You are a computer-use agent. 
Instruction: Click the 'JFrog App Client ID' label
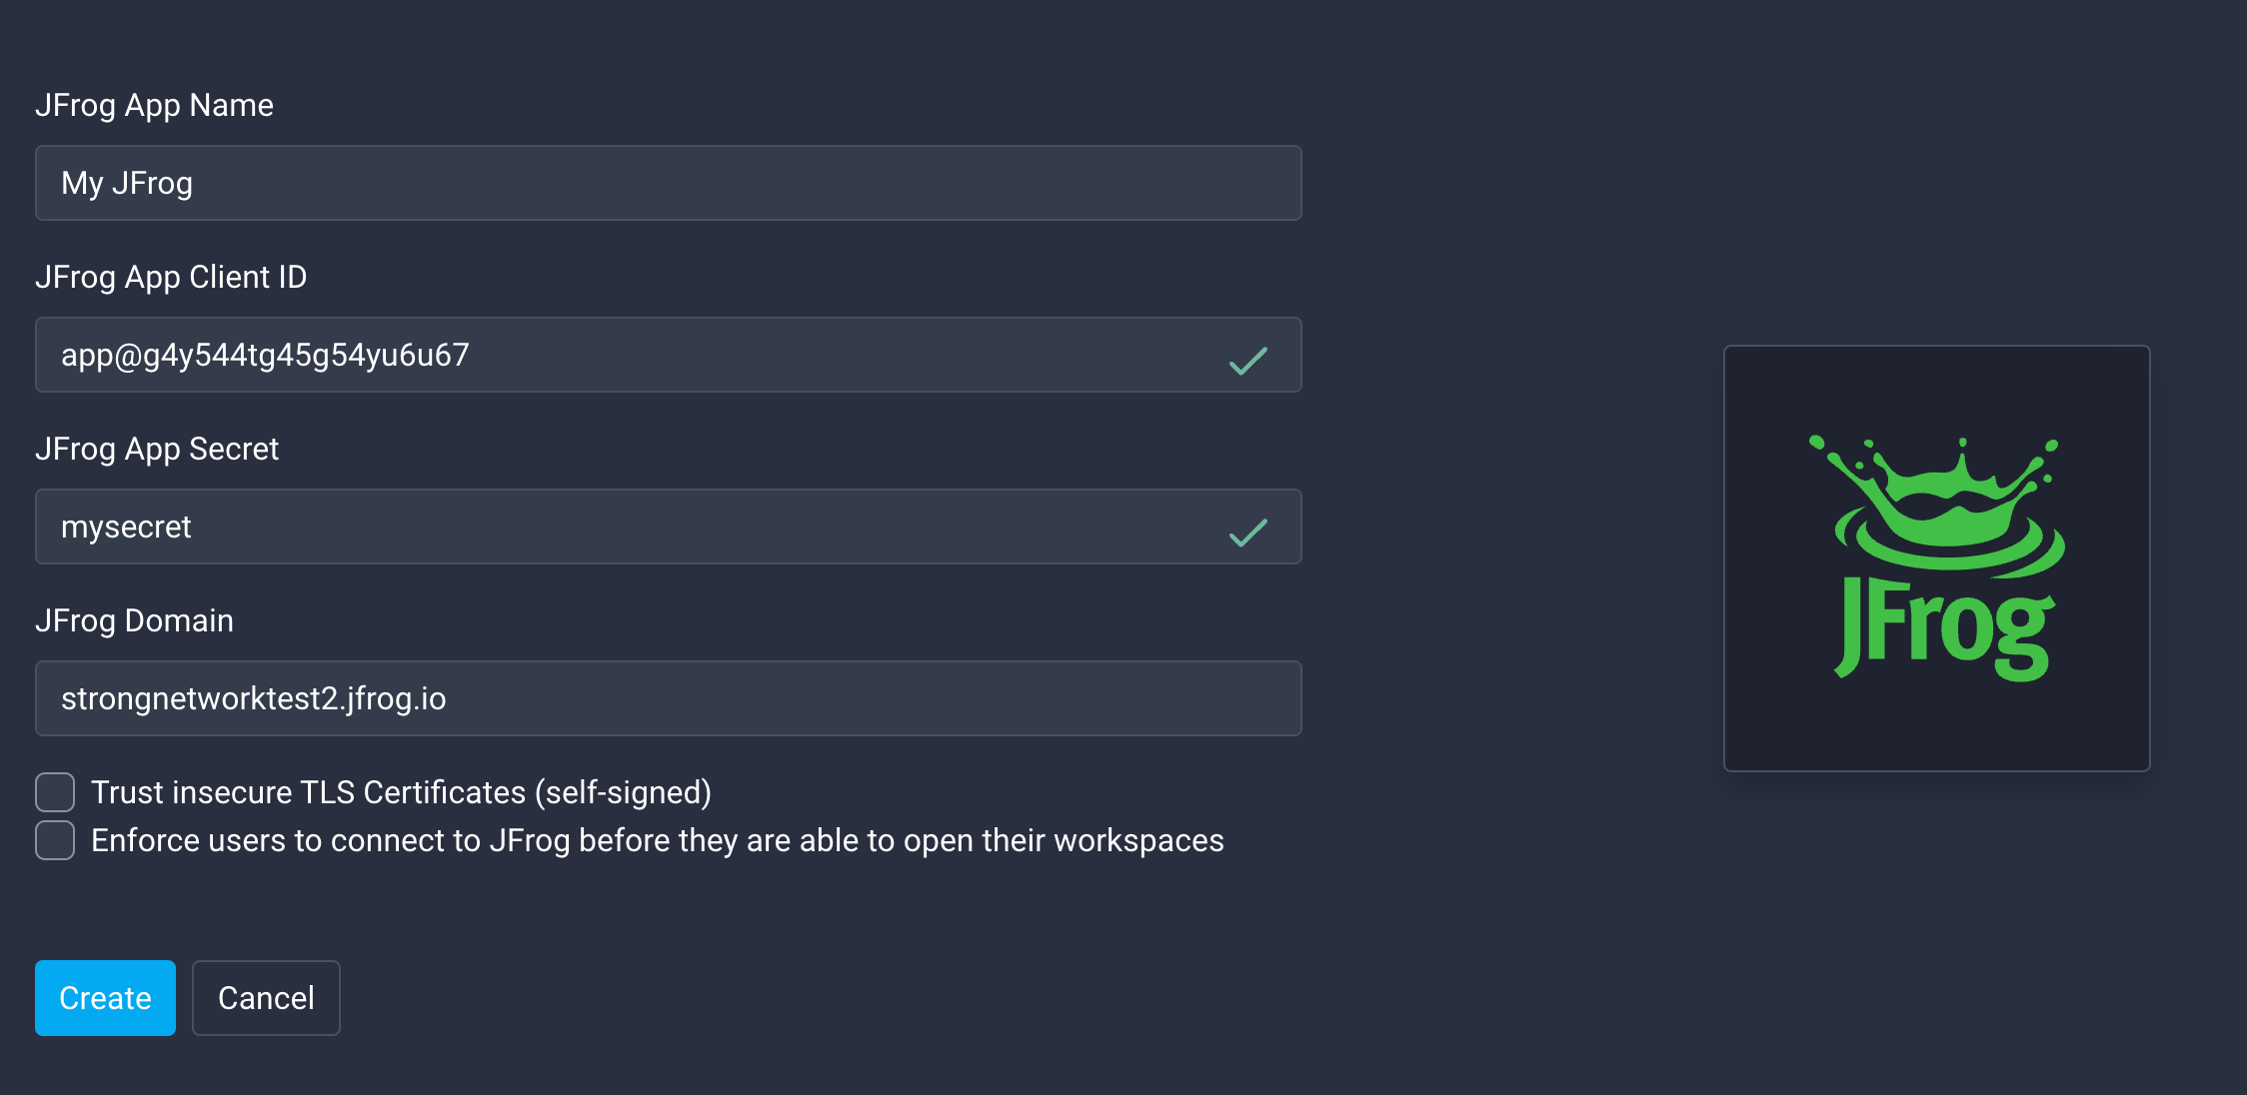click(171, 277)
